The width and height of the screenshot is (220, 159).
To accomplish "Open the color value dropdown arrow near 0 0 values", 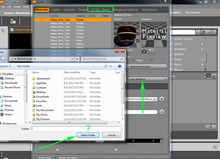I will coord(162,141).
